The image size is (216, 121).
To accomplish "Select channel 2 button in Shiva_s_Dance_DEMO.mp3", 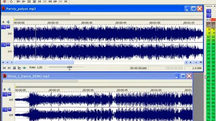I will (x=5, y=110).
